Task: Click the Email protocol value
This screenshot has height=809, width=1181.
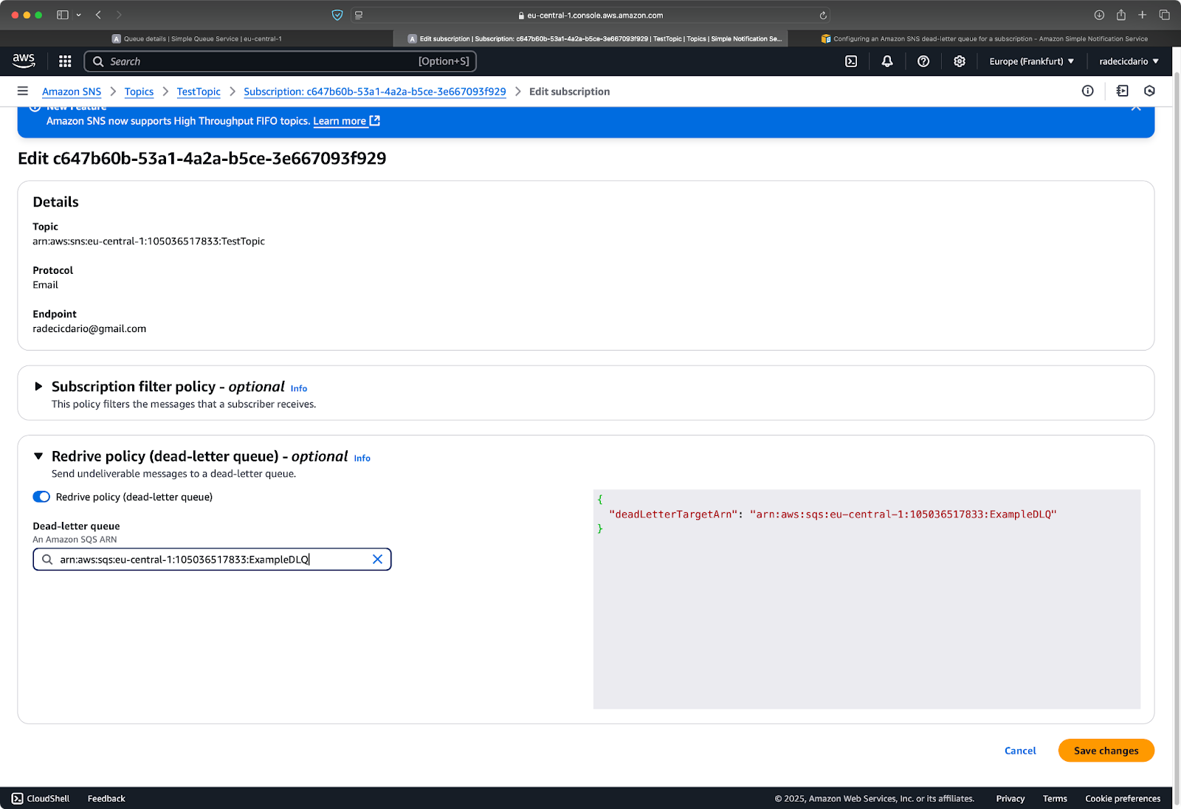Action: coord(45,285)
